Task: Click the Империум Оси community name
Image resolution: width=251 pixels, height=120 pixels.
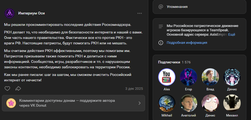Action: (32, 13)
